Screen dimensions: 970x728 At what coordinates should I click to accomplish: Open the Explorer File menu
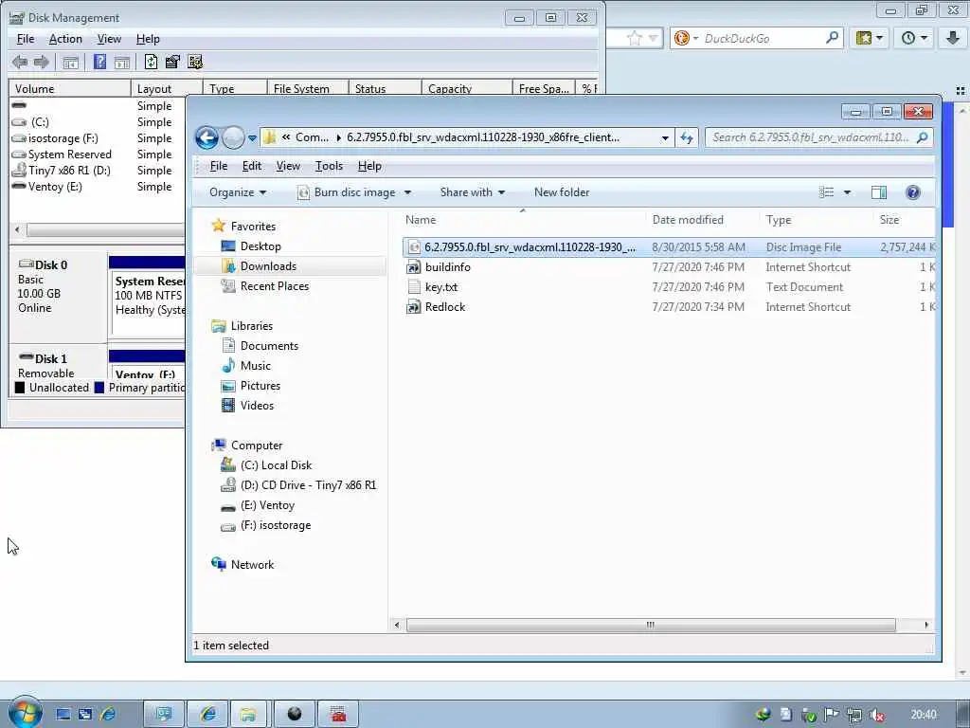[x=219, y=166]
